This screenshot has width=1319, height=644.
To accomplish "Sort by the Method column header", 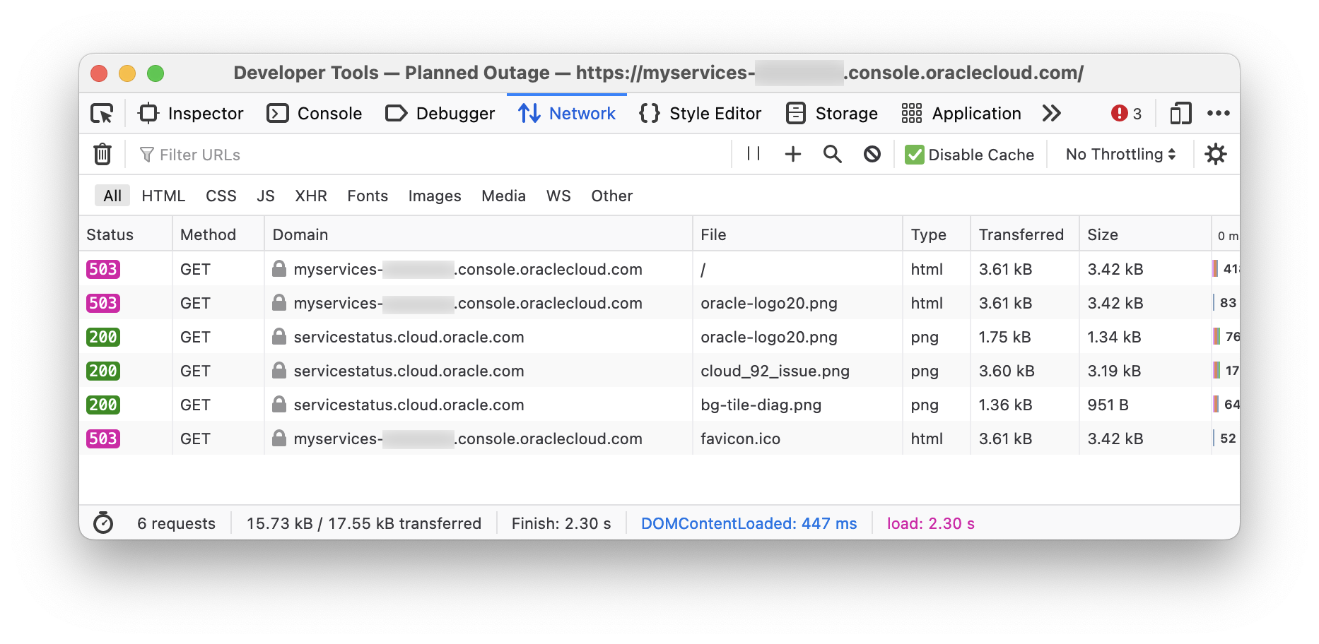I will click(x=218, y=234).
